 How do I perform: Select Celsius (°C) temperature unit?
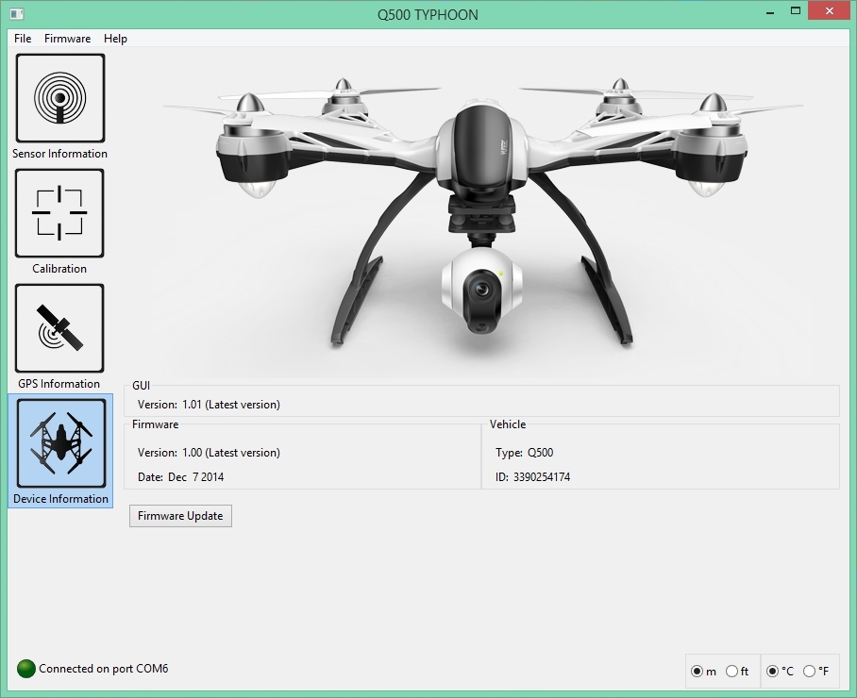coord(772,672)
